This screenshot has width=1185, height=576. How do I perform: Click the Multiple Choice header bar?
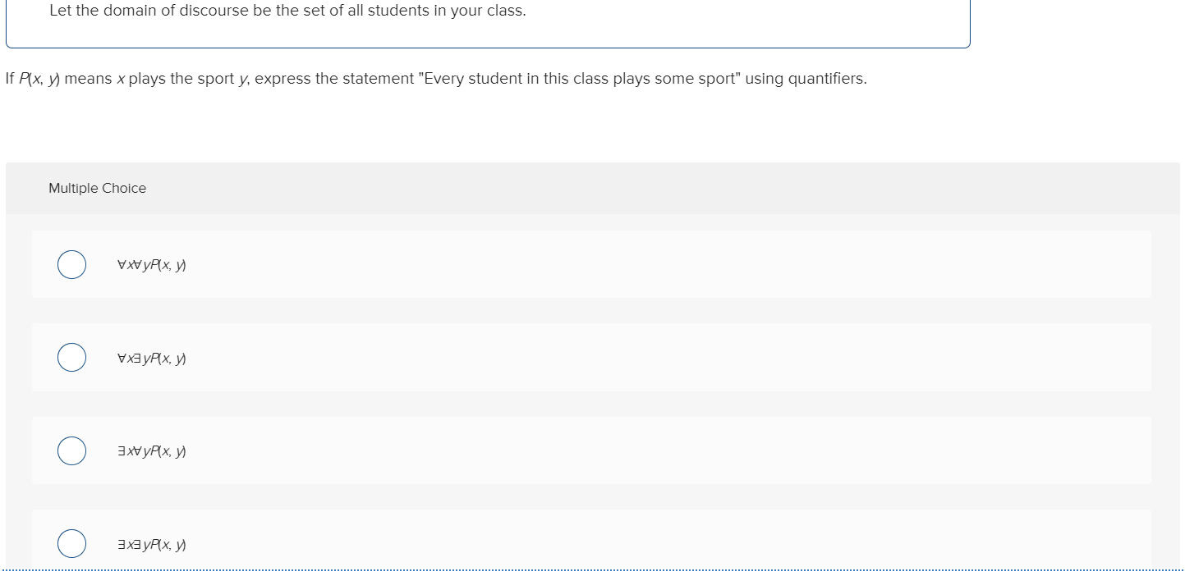click(x=575, y=188)
